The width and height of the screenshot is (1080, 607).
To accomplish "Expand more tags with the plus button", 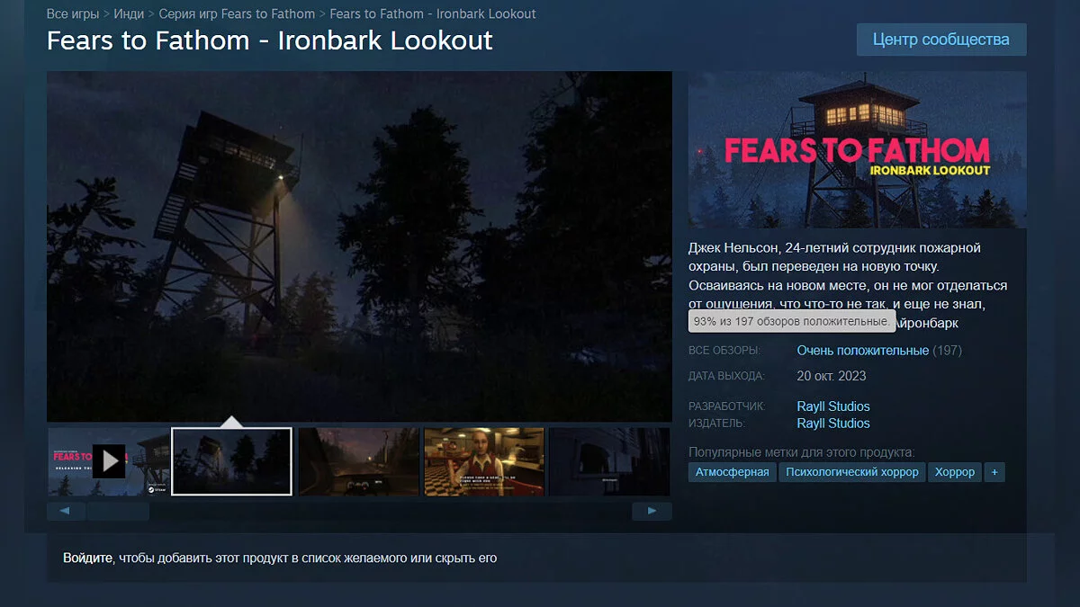I will point(994,472).
